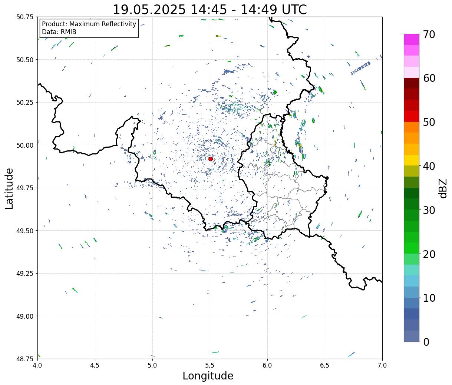Image resolution: width=452 pixels, height=385 pixels.
Task: Click the latitude tick label 49.50
Action: [24, 231]
